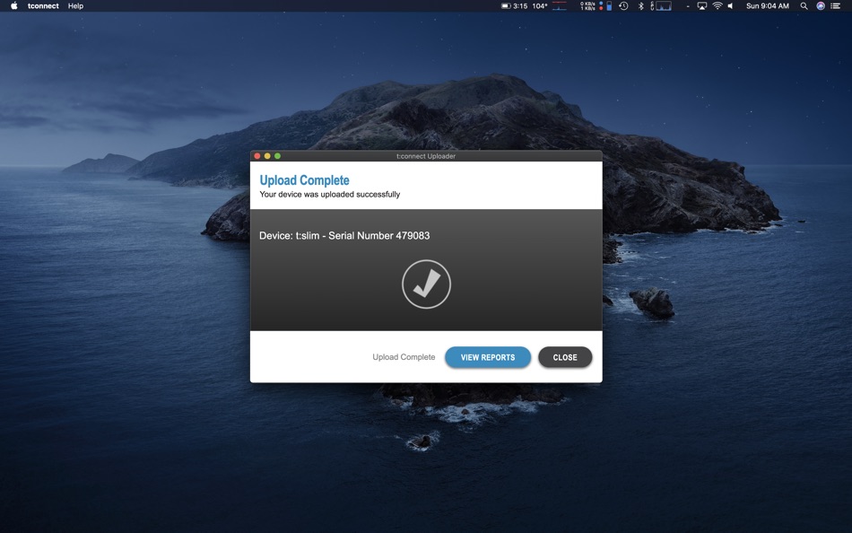Image resolution: width=852 pixels, height=533 pixels.
Task: Open the Bluetooth menu bar icon
Action: click(640, 6)
